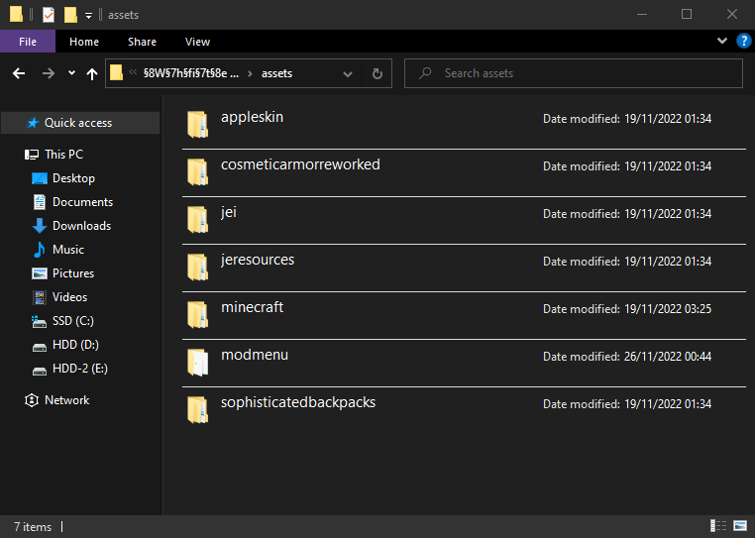Click the Music note icon
The width and height of the screenshot is (755, 538).
tap(40, 250)
